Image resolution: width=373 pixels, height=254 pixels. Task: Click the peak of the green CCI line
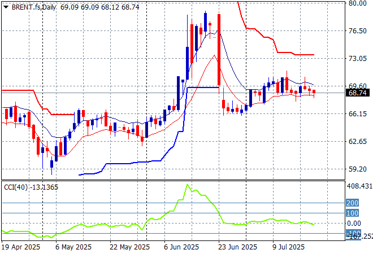click(187, 185)
